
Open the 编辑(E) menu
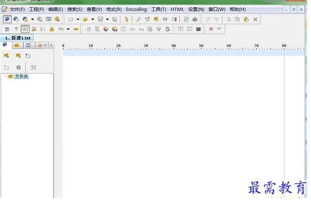point(56,9)
